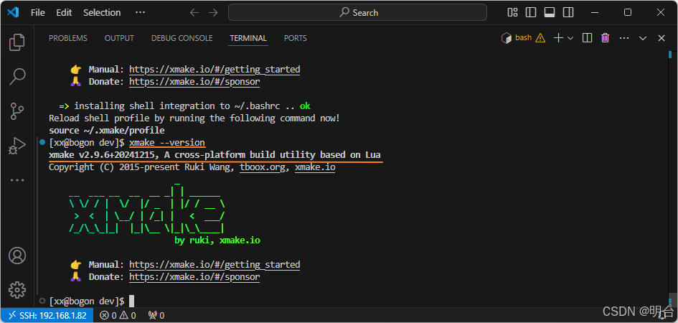Switch to the DEBUG CONSOLE tab
Viewport: 678px width, 323px height.
(182, 38)
